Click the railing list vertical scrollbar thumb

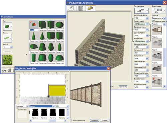tap(164, 57)
